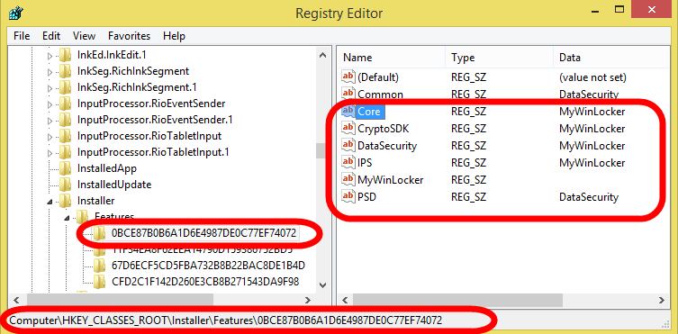Select the CFD2C1F142D260E3CB8B271543DA9F98 key label
The image size is (678, 334).
[x=205, y=282]
